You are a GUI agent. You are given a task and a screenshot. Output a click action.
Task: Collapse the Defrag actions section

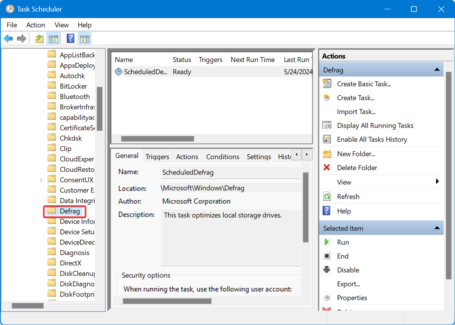pos(437,70)
